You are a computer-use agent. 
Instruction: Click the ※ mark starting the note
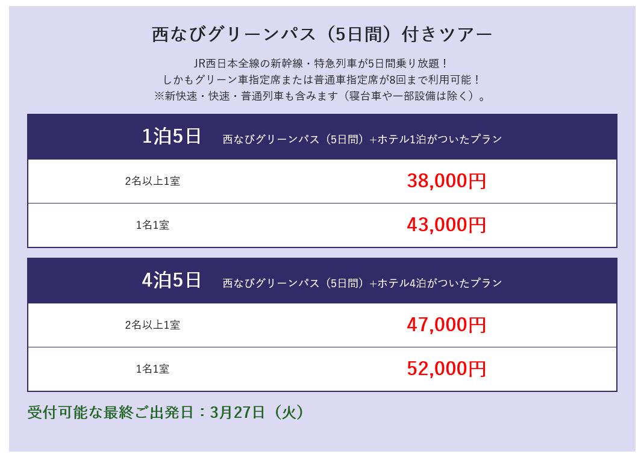(x=159, y=96)
